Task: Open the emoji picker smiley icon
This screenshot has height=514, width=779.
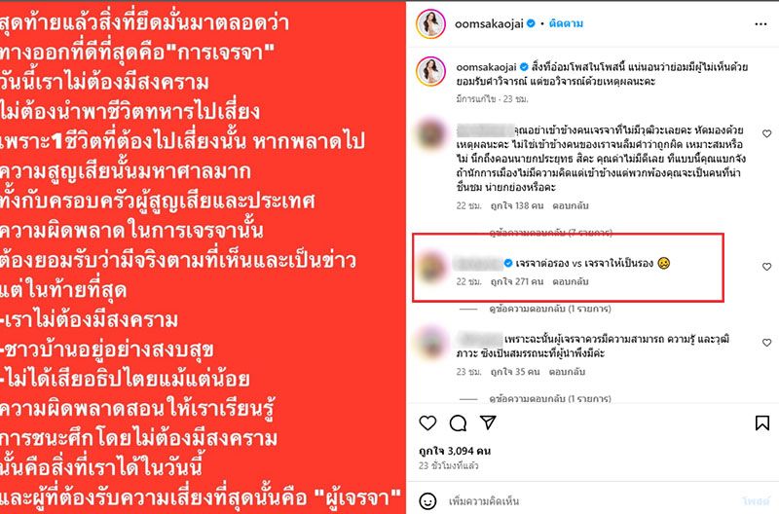Action: pos(427,501)
